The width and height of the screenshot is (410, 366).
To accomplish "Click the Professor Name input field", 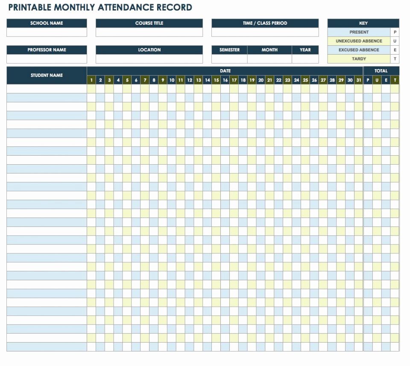I will 47,59.
